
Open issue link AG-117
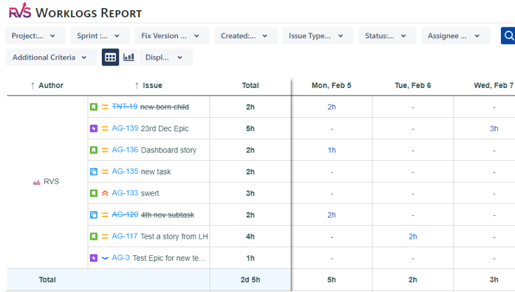pyautogui.click(x=124, y=236)
